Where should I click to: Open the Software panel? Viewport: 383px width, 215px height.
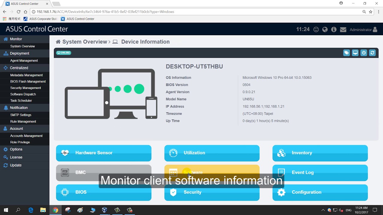point(212,173)
